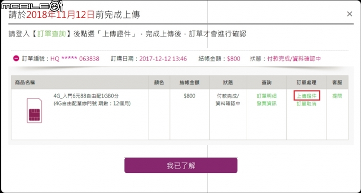The height and width of the screenshot is (193, 361).
Task: Click 訂單取消 to cancel the order
Action: (306, 104)
